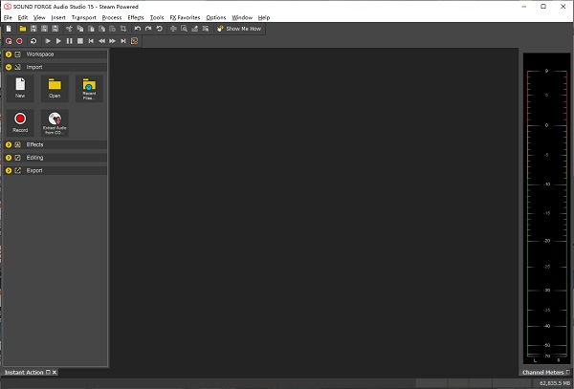
Task: Open the Help menu
Action: [x=264, y=17]
